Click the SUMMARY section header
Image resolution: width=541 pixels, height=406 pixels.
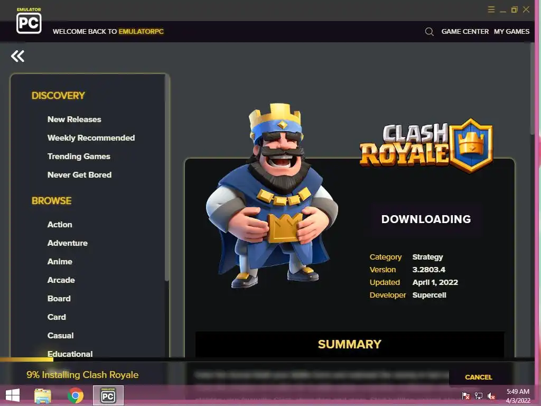pos(350,344)
